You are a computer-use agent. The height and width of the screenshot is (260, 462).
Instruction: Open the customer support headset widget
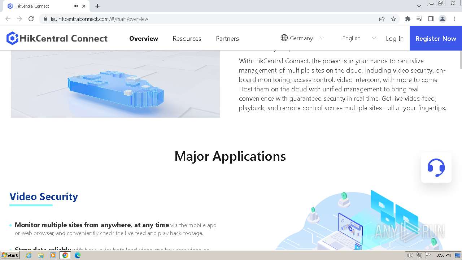click(x=436, y=168)
